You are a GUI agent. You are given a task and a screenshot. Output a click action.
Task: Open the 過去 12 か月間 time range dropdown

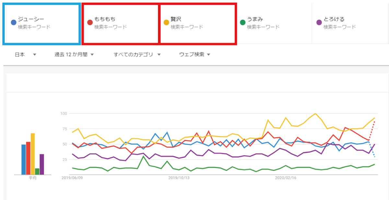tap(74, 55)
